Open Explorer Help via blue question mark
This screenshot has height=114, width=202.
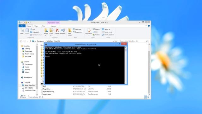pos(149,26)
